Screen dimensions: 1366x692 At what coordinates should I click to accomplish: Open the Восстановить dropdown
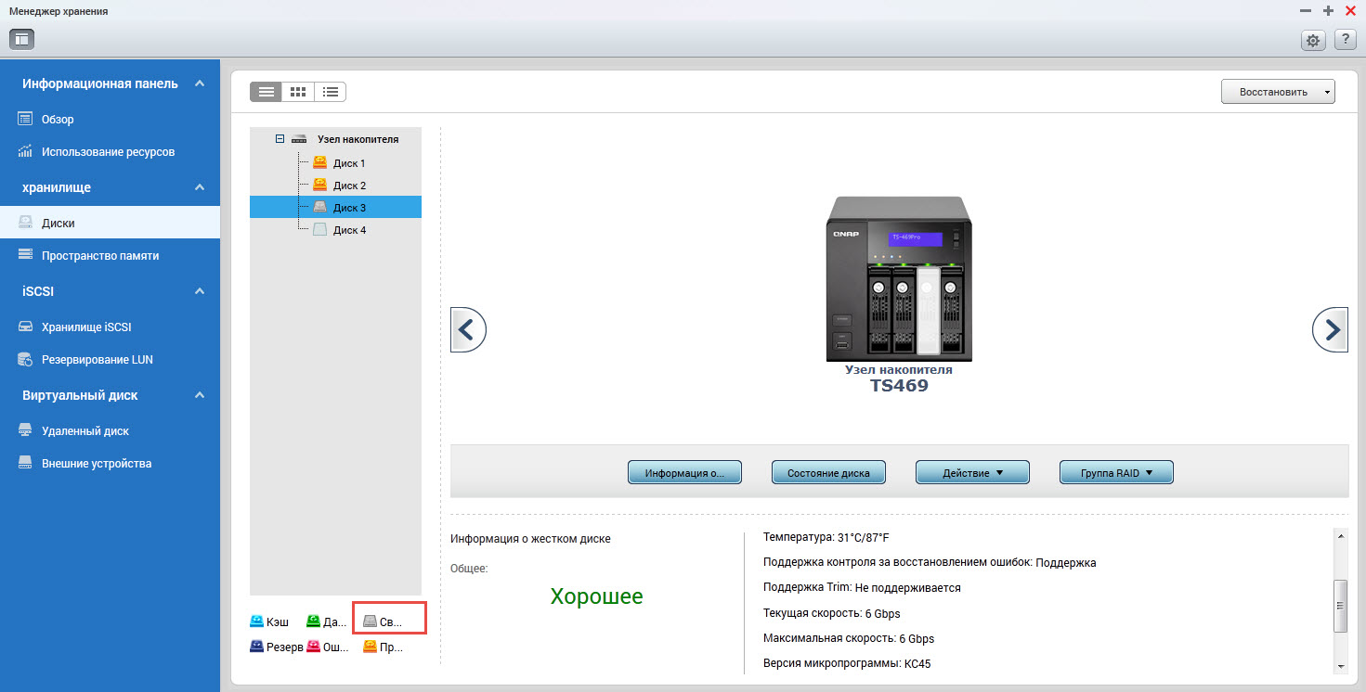pyautogui.click(x=1278, y=92)
